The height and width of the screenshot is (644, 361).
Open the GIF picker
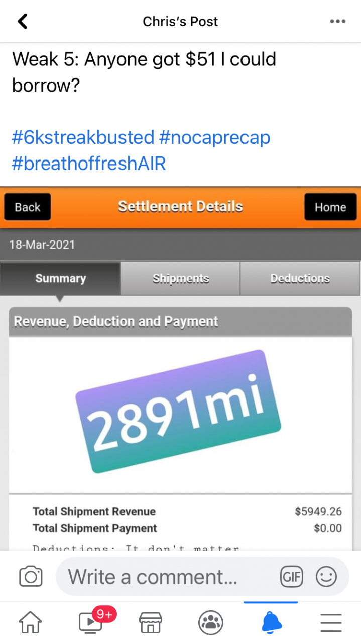tap(292, 577)
